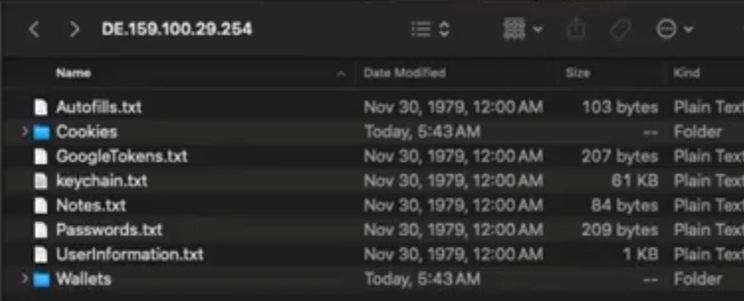This screenshot has width=744, height=301.
Task: Expand the Wallets folder disclosure arrow
Action: [25, 279]
